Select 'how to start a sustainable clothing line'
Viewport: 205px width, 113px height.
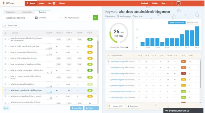(27, 70)
